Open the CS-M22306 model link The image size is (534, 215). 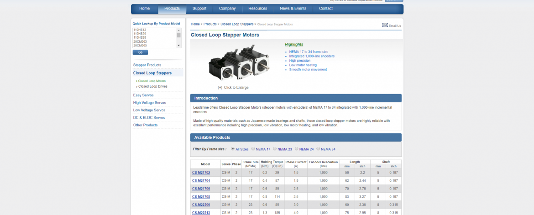click(201, 205)
